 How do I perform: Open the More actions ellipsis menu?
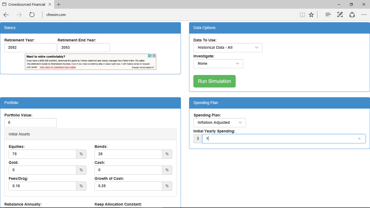point(364,15)
